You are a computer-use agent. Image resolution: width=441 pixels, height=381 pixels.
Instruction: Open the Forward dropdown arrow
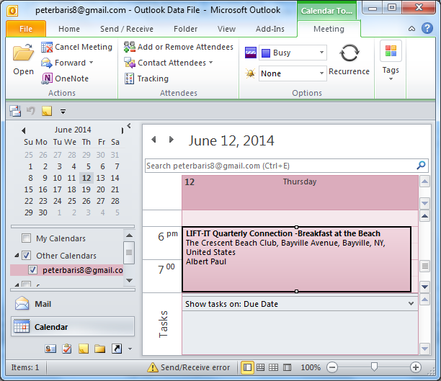[x=91, y=63]
